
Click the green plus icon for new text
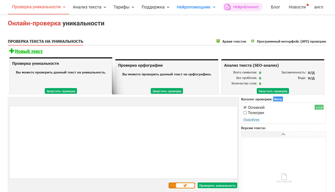pyautogui.click(x=12, y=51)
